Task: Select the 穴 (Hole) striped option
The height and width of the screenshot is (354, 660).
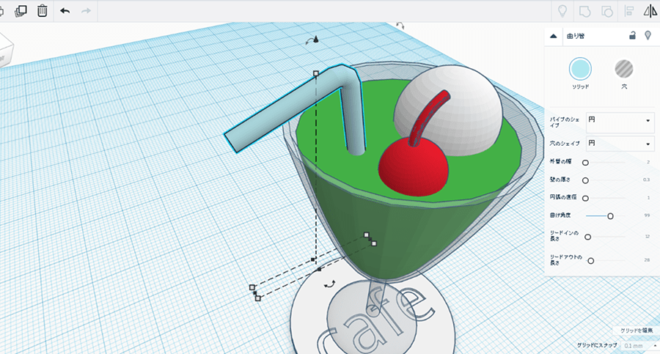Action: 623,70
